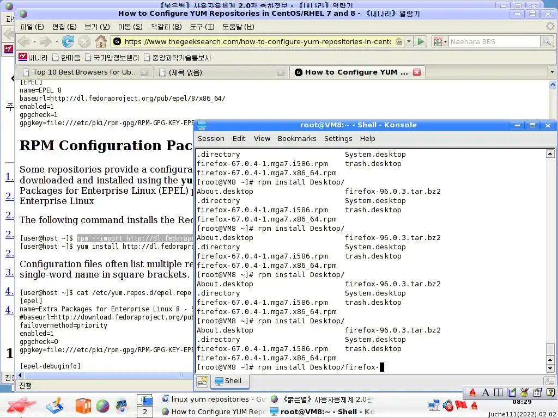Image resolution: width=558 pixels, height=418 pixels.
Task: Open the 편집 (E) menu
Action: click(64, 27)
